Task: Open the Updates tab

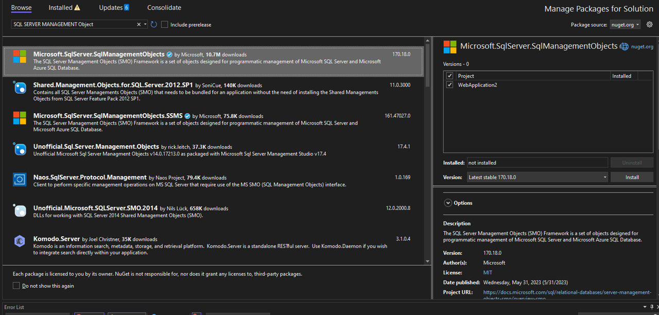Action: tap(111, 8)
